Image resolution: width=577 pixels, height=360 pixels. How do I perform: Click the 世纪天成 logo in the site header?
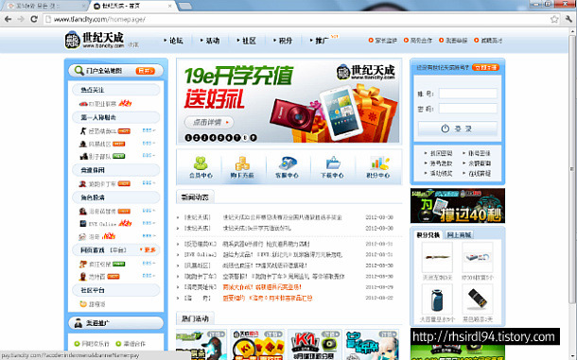[x=95, y=40]
